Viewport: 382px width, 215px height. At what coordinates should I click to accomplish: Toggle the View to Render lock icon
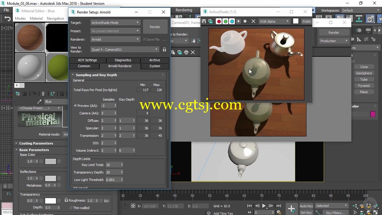(x=164, y=50)
